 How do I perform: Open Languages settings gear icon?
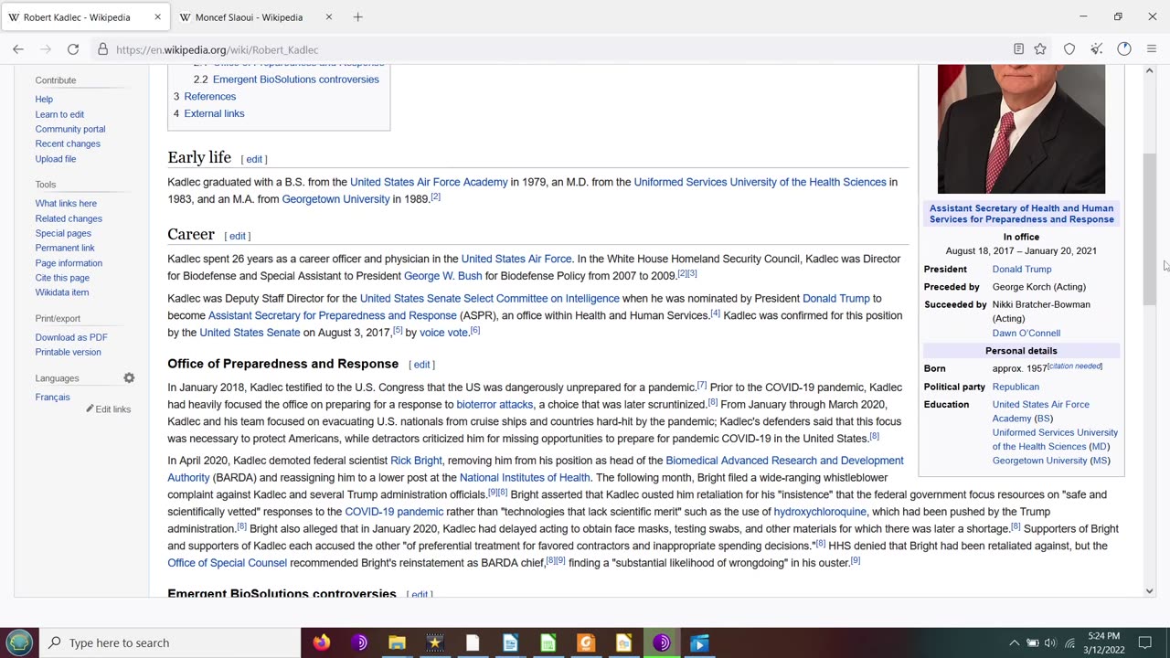coord(129,378)
